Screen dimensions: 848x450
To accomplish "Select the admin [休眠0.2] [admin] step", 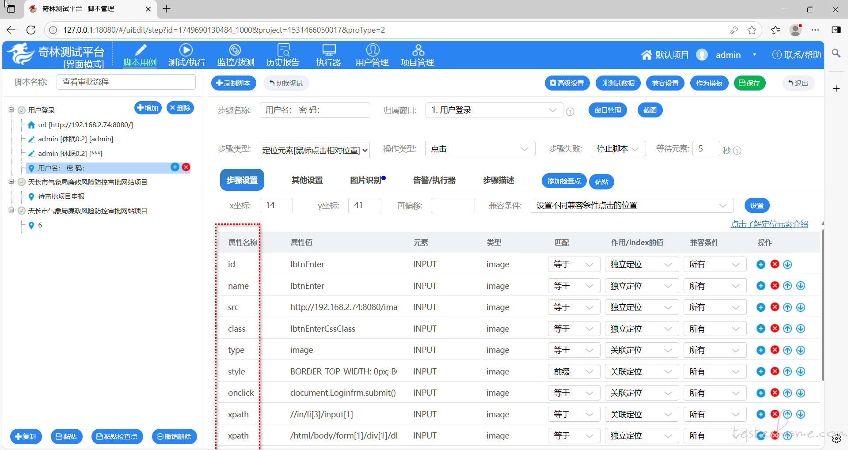I will click(76, 139).
